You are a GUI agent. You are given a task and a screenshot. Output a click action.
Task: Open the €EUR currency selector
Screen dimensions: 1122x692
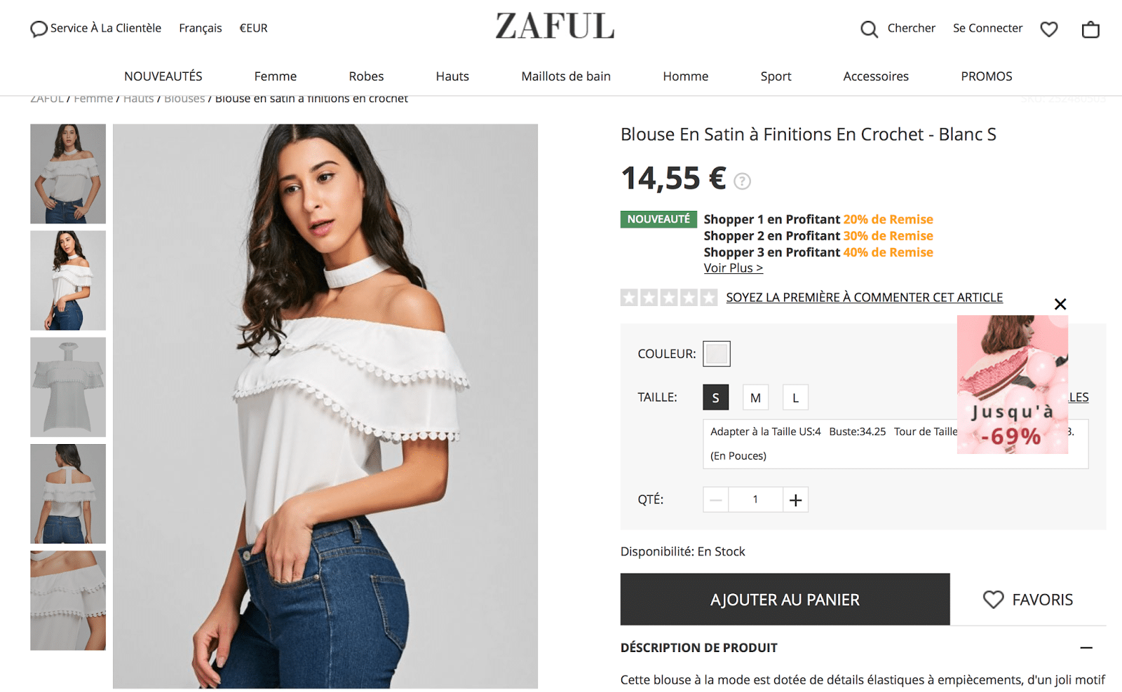253,28
